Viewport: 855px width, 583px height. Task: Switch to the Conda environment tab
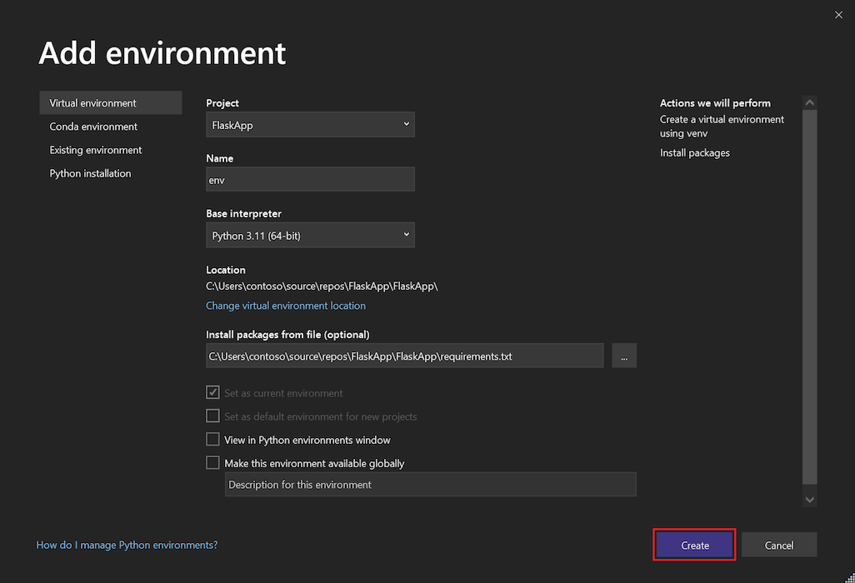[93, 126]
